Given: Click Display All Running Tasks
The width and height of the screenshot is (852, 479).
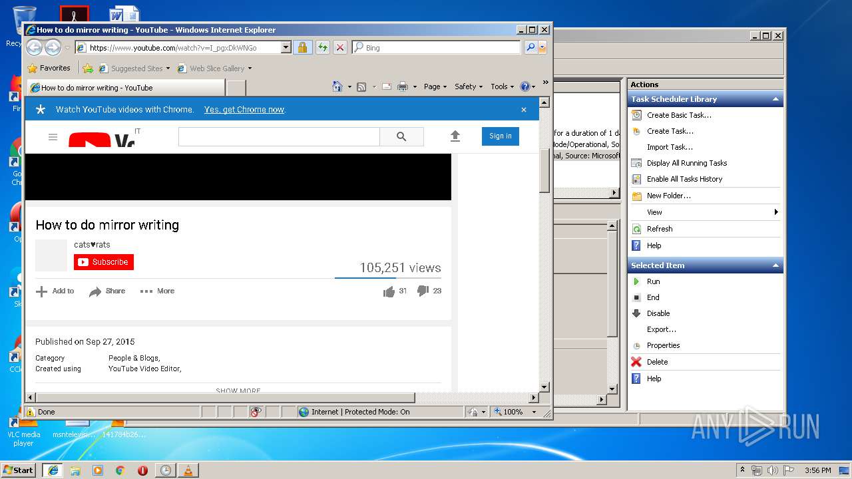Looking at the screenshot, I should click(x=687, y=163).
